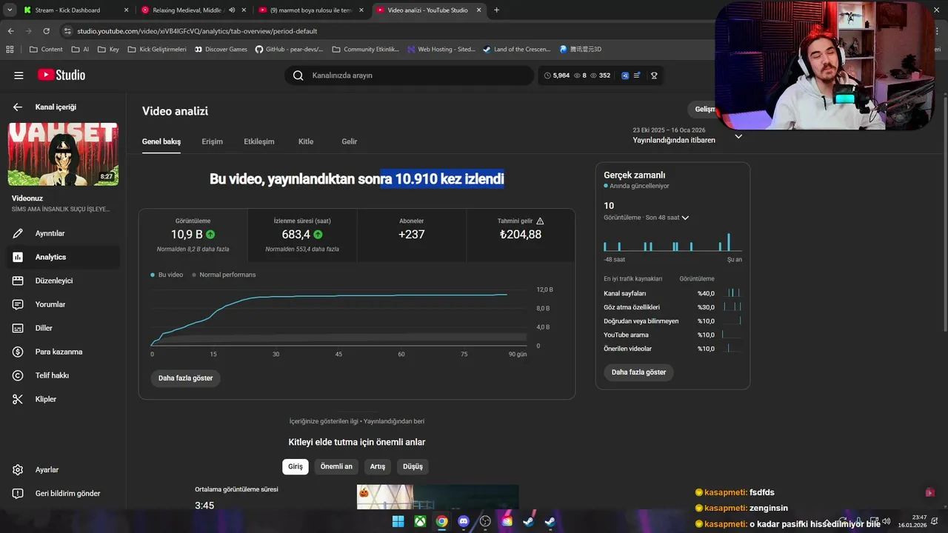Click Kanal sayfaları traffic source row
The image size is (948, 533).
point(672,293)
